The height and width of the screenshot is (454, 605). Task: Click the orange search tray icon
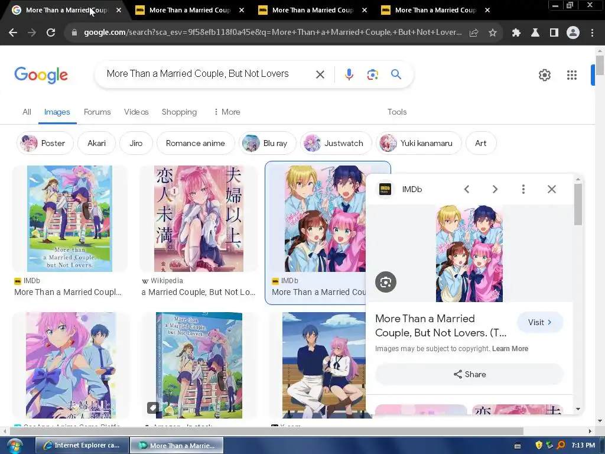click(x=561, y=445)
